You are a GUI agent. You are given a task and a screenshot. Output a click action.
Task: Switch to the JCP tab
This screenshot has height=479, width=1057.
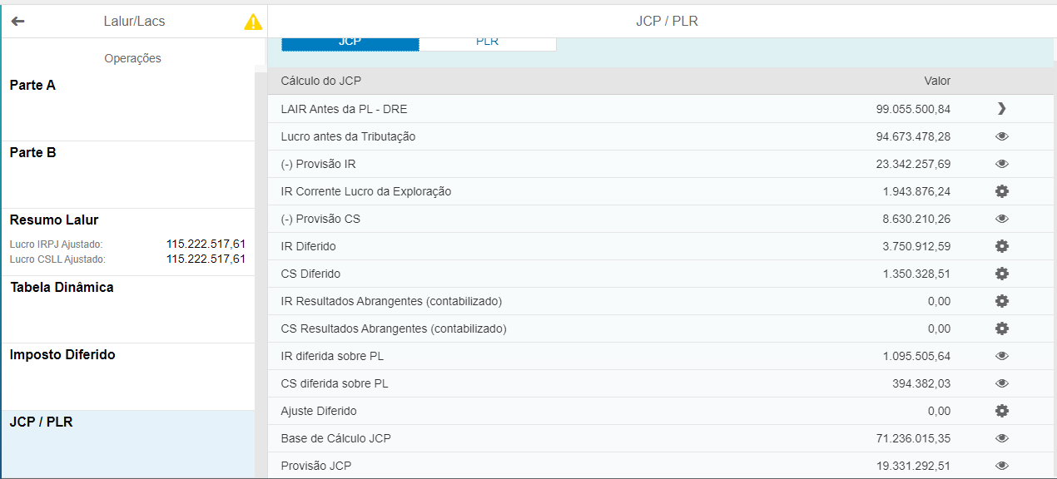click(350, 42)
